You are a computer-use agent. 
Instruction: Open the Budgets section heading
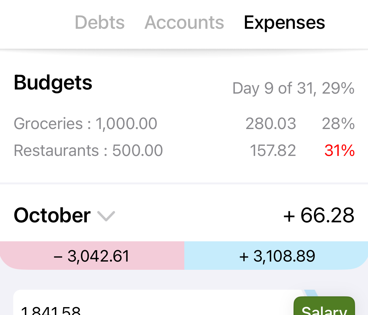point(53,83)
